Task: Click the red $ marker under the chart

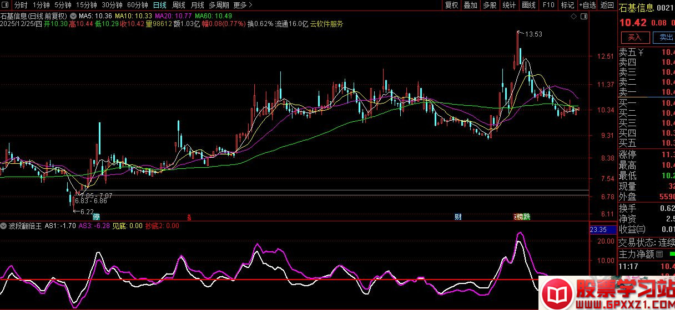Action: click(189, 217)
